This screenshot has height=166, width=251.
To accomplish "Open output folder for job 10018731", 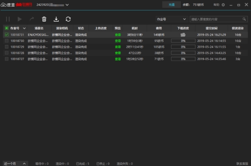I will pyautogui.click(x=183, y=35).
